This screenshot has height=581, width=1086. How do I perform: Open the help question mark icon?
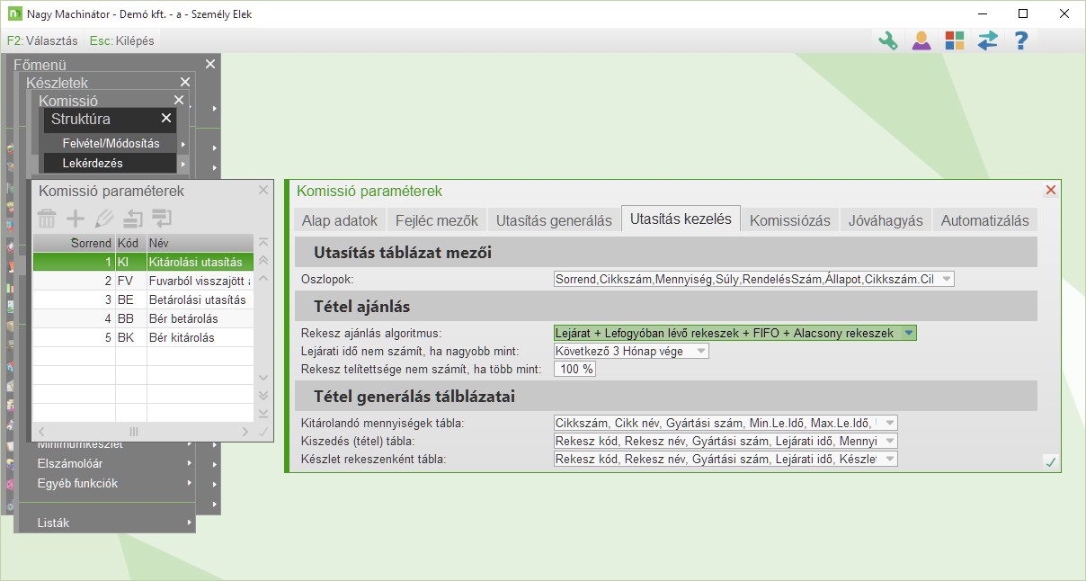click(1020, 40)
